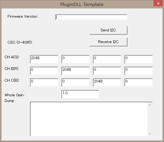Select the CH B(R) first coefficient field
This screenshot has height=142, width=164.
coord(44,71)
